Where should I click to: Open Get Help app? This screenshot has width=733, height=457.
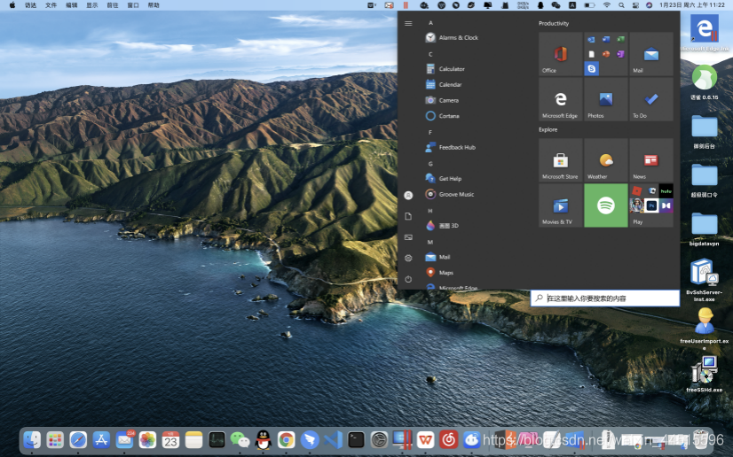tap(444, 179)
